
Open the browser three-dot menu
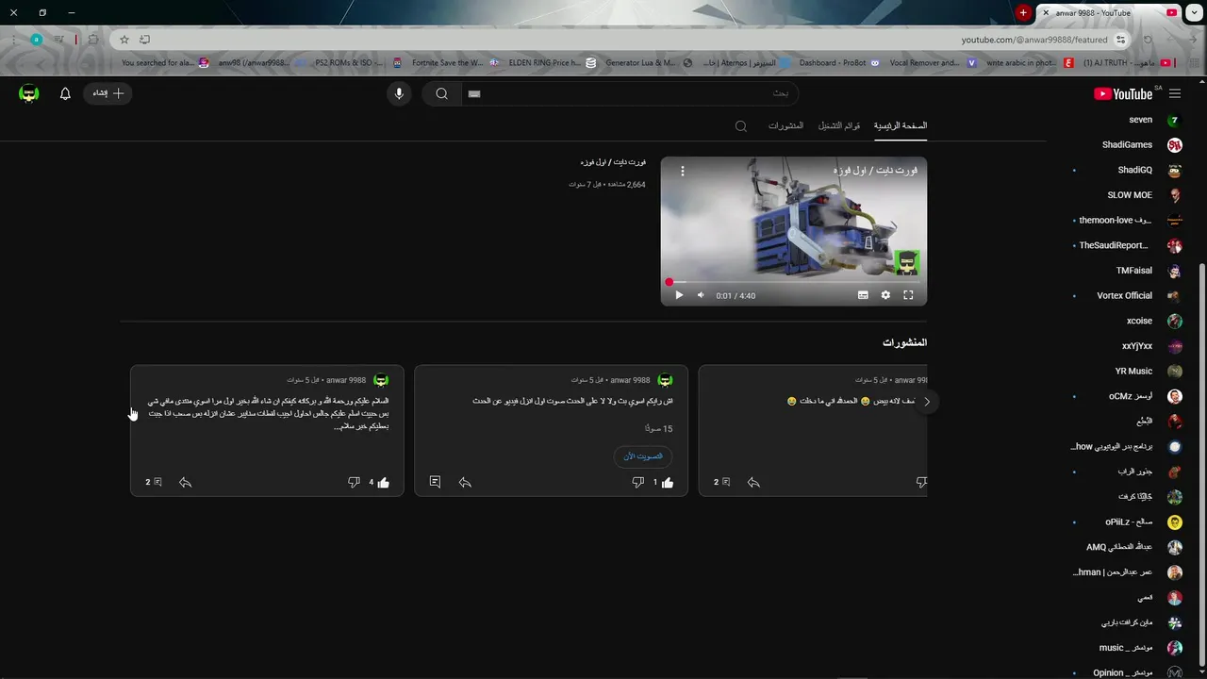pyautogui.click(x=14, y=40)
